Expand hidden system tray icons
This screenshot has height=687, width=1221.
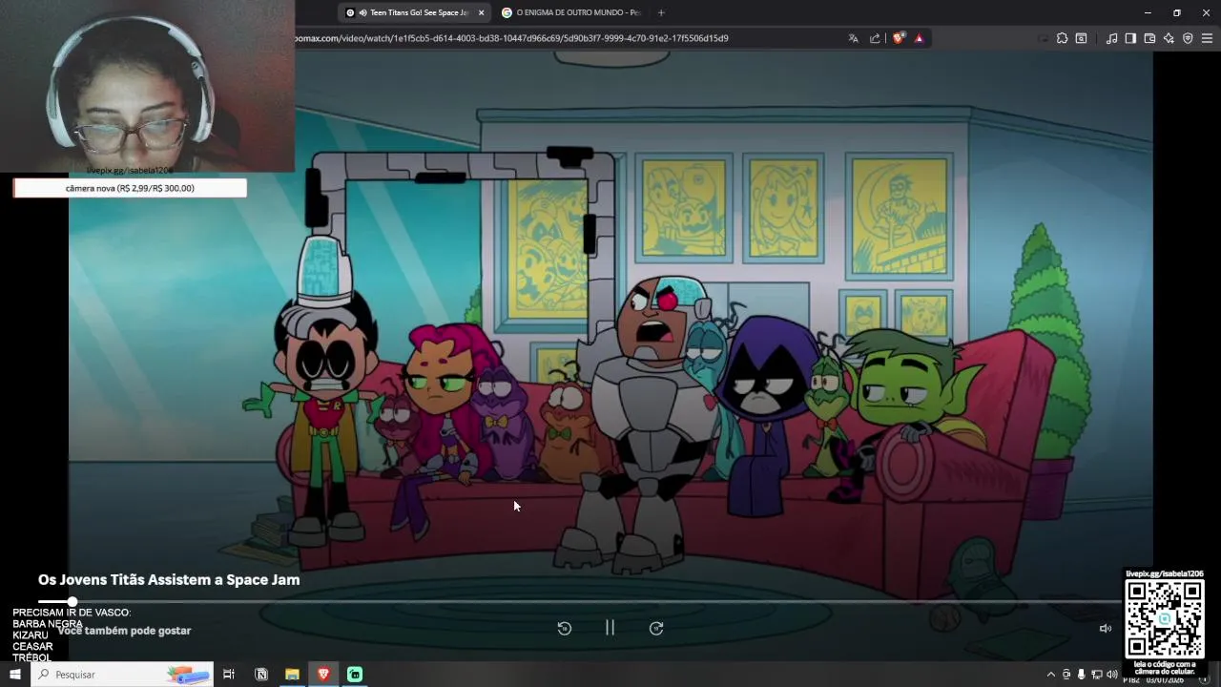point(1051,675)
